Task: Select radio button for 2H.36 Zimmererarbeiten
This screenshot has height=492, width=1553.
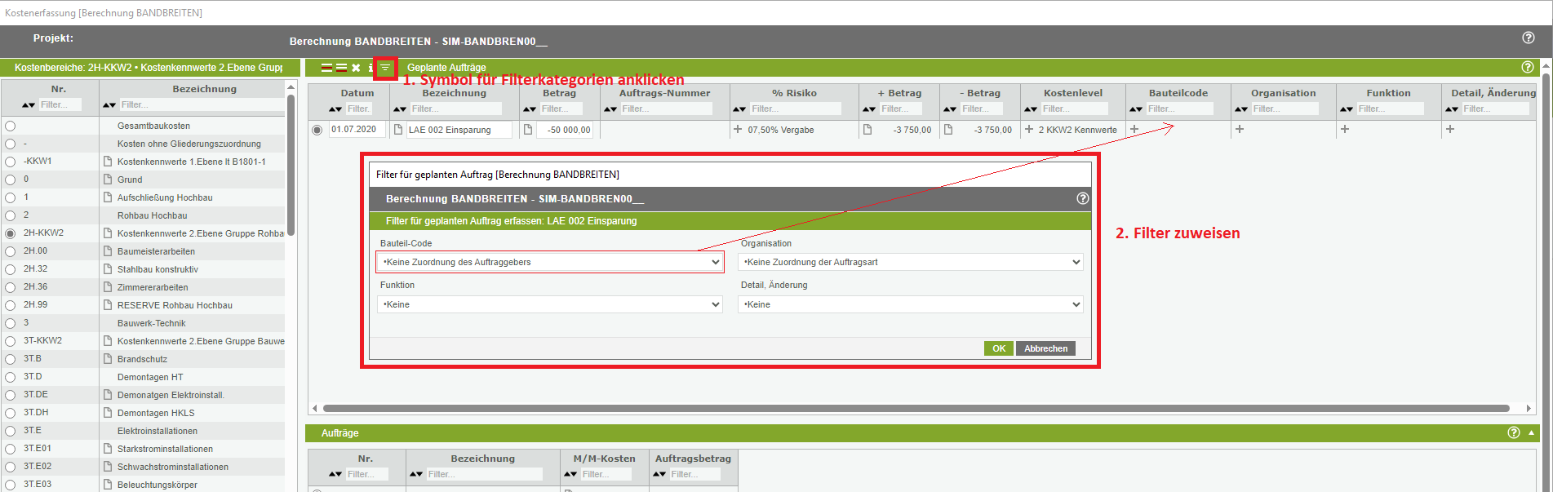Action: (11, 287)
